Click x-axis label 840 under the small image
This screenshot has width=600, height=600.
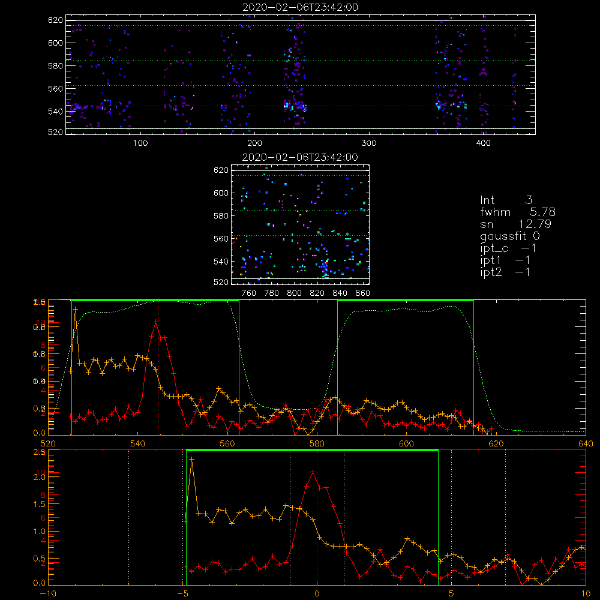(340, 293)
